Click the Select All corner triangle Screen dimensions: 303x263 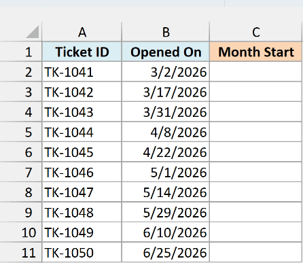(33, 32)
